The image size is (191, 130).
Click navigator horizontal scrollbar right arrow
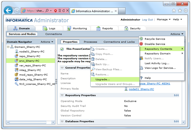click(53, 122)
